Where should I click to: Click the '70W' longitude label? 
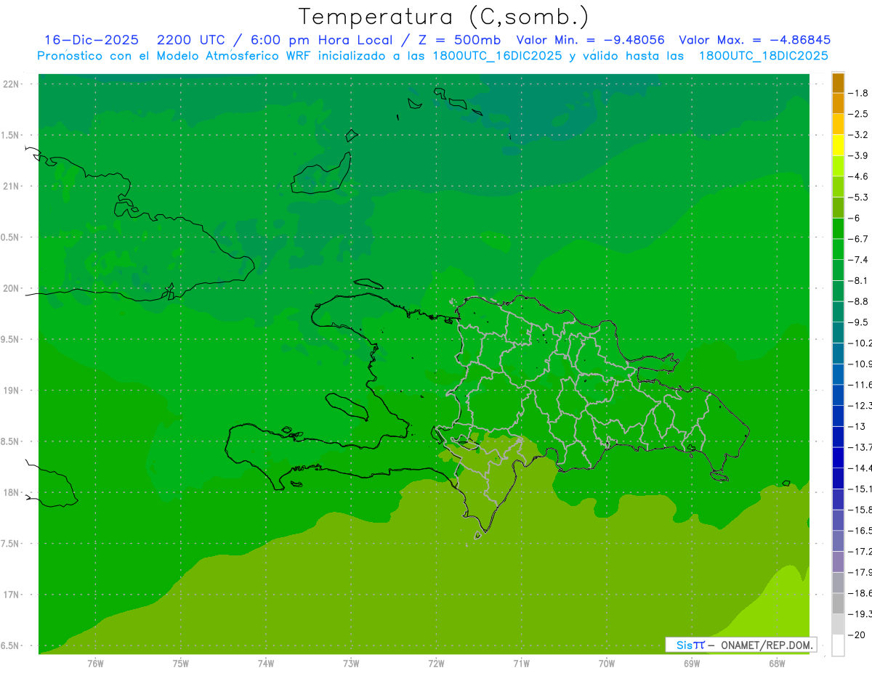pos(607,664)
